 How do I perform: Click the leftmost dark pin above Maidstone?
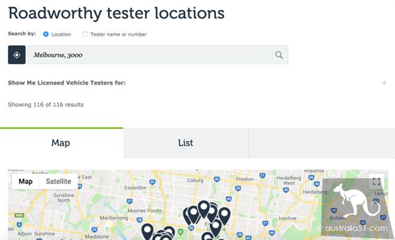pyautogui.click(x=148, y=231)
